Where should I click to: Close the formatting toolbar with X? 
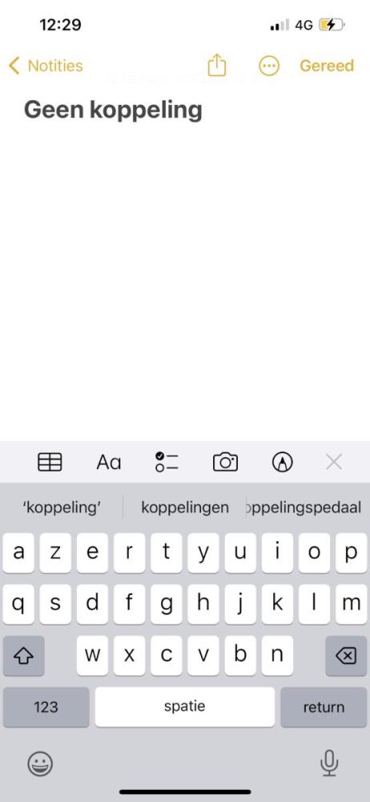pyautogui.click(x=334, y=462)
